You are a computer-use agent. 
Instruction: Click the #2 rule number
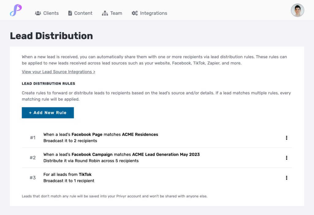coord(33,158)
